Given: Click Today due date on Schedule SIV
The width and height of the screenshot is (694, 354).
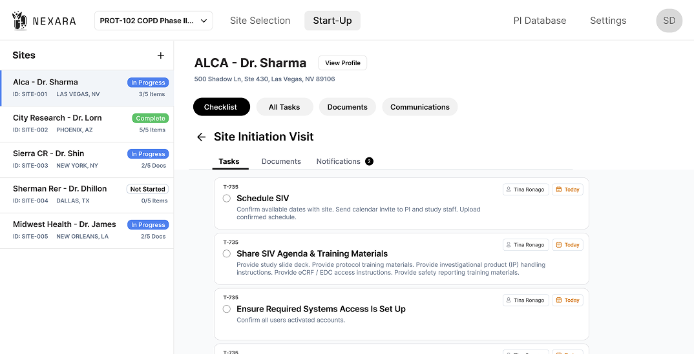Looking at the screenshot, I should click(567, 190).
